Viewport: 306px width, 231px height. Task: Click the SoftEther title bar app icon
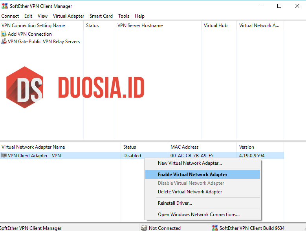[4, 6]
